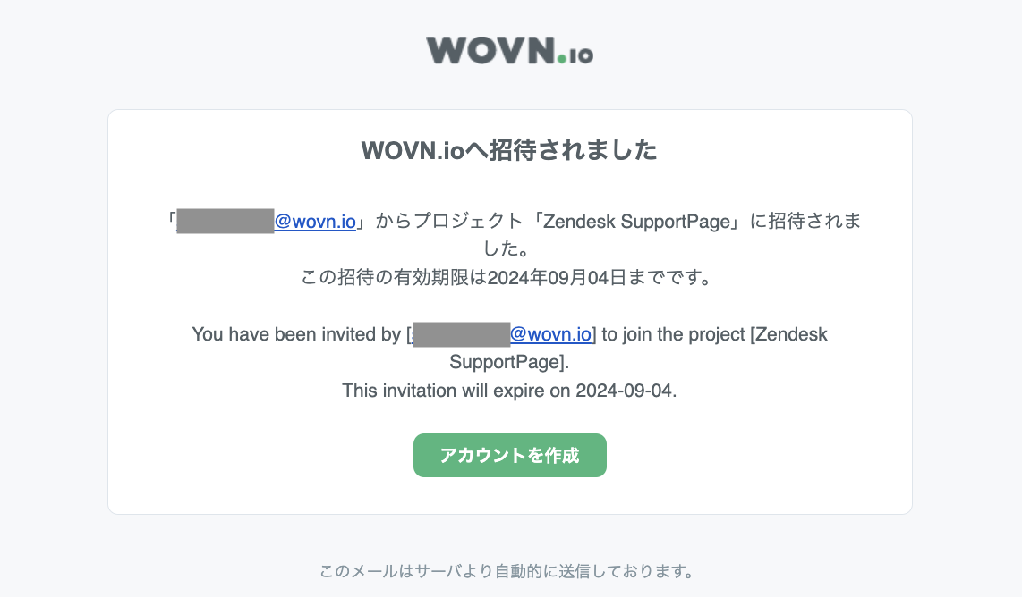Click the WOVN.ioへ招待されました heading
The height and width of the screenshot is (597, 1022).
point(509,150)
